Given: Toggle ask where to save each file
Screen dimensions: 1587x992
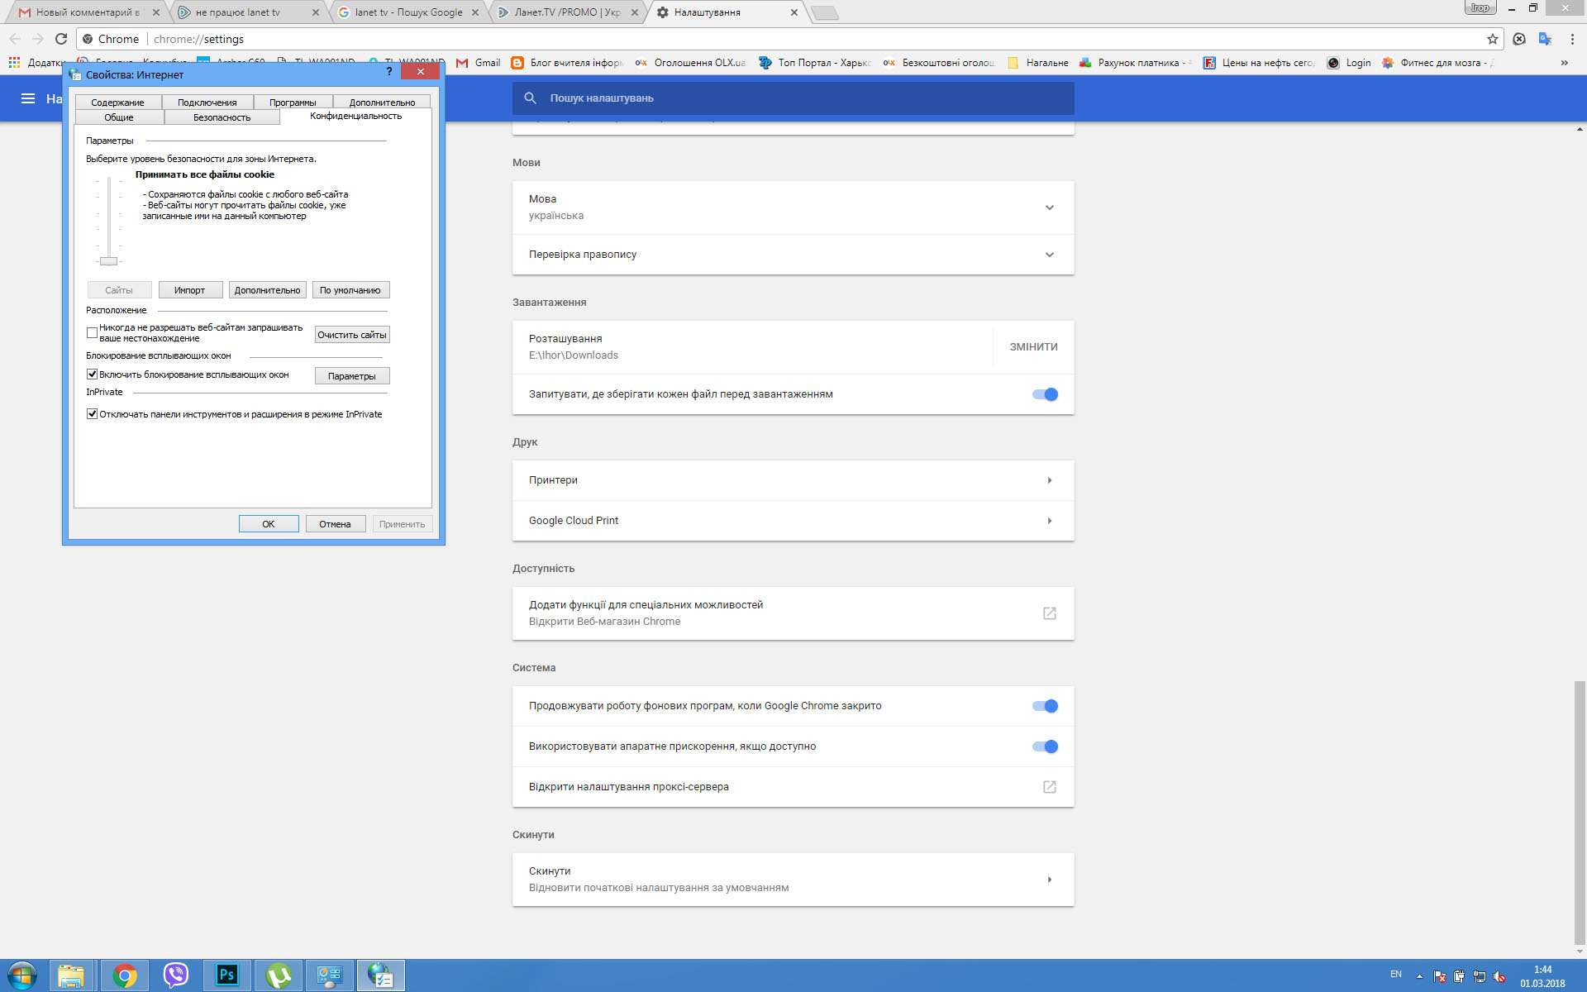Looking at the screenshot, I should click(x=1045, y=394).
